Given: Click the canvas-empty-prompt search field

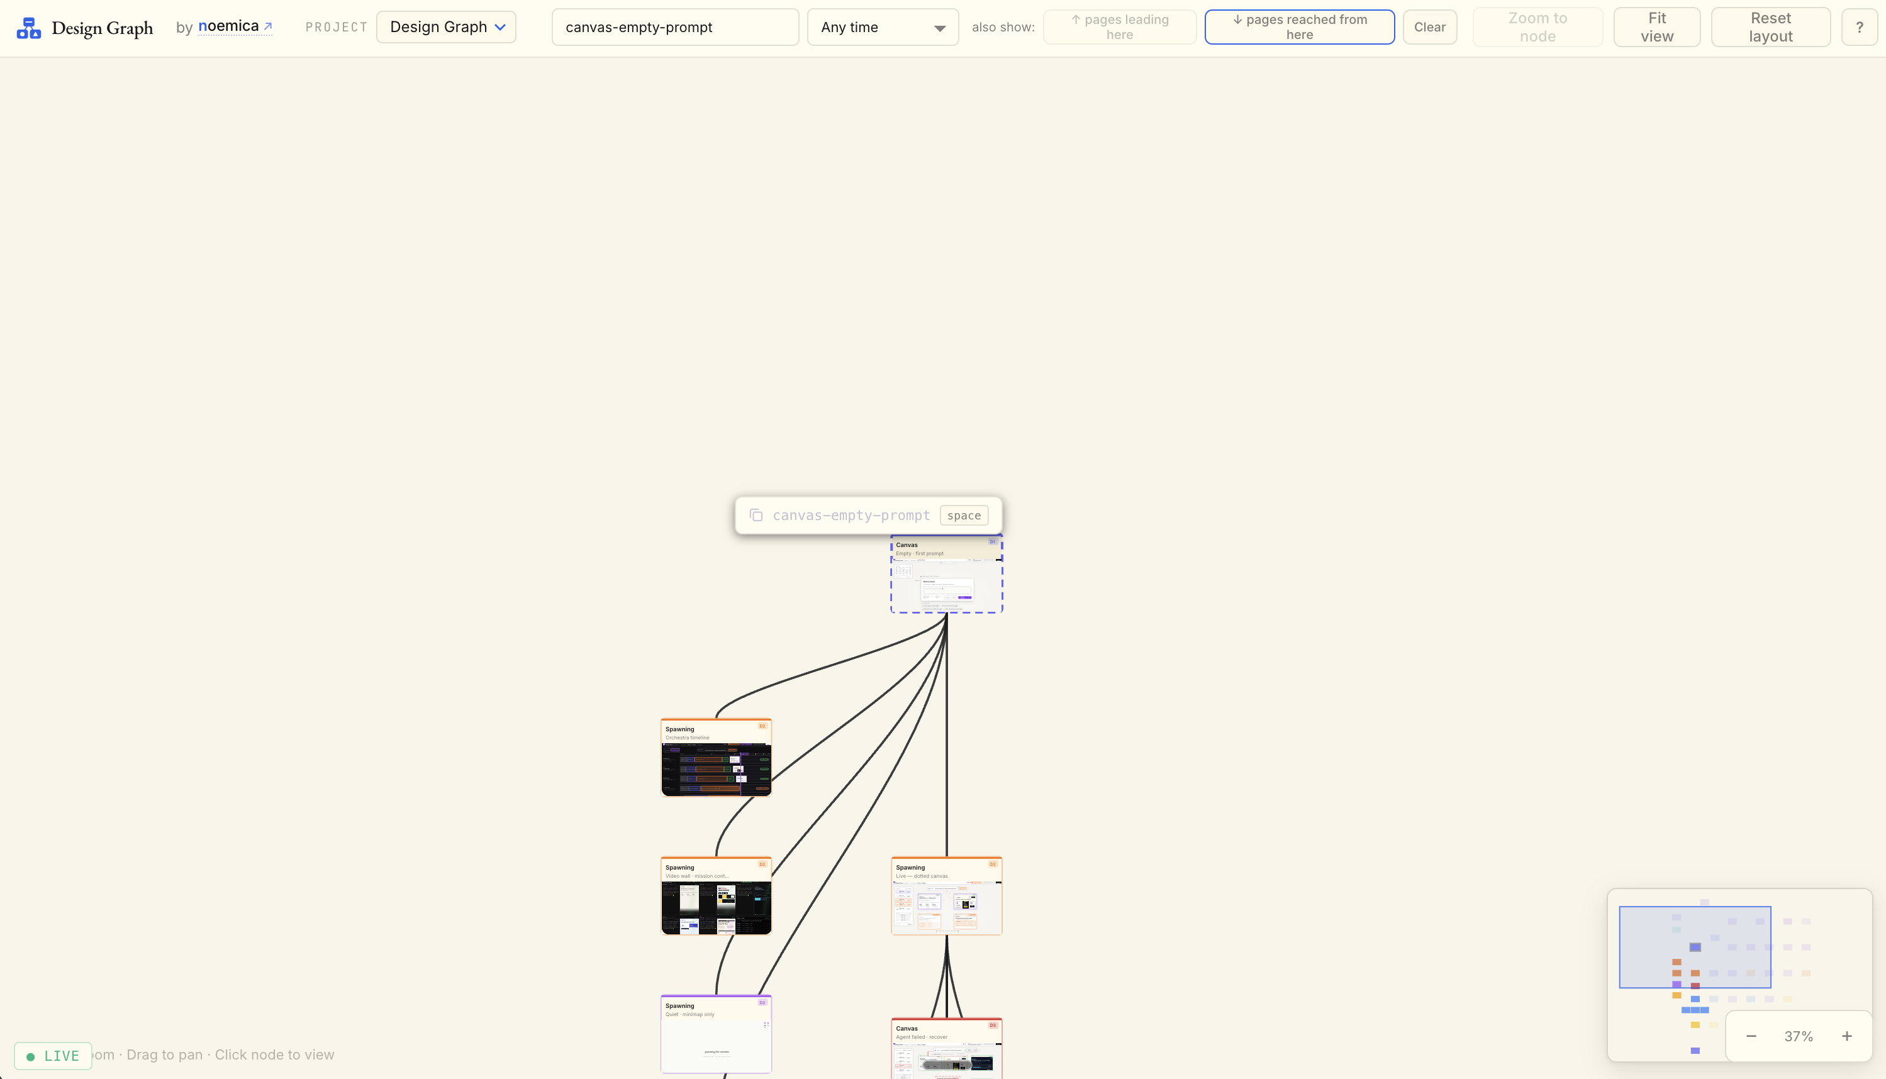Looking at the screenshot, I should (674, 26).
